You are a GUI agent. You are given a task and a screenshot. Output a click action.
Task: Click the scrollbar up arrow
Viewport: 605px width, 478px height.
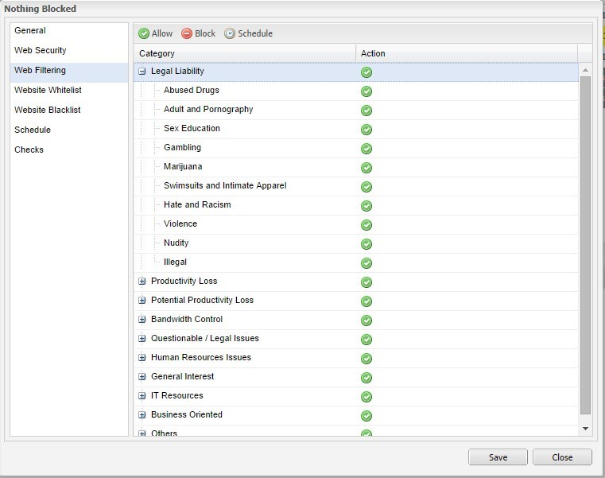[585, 70]
